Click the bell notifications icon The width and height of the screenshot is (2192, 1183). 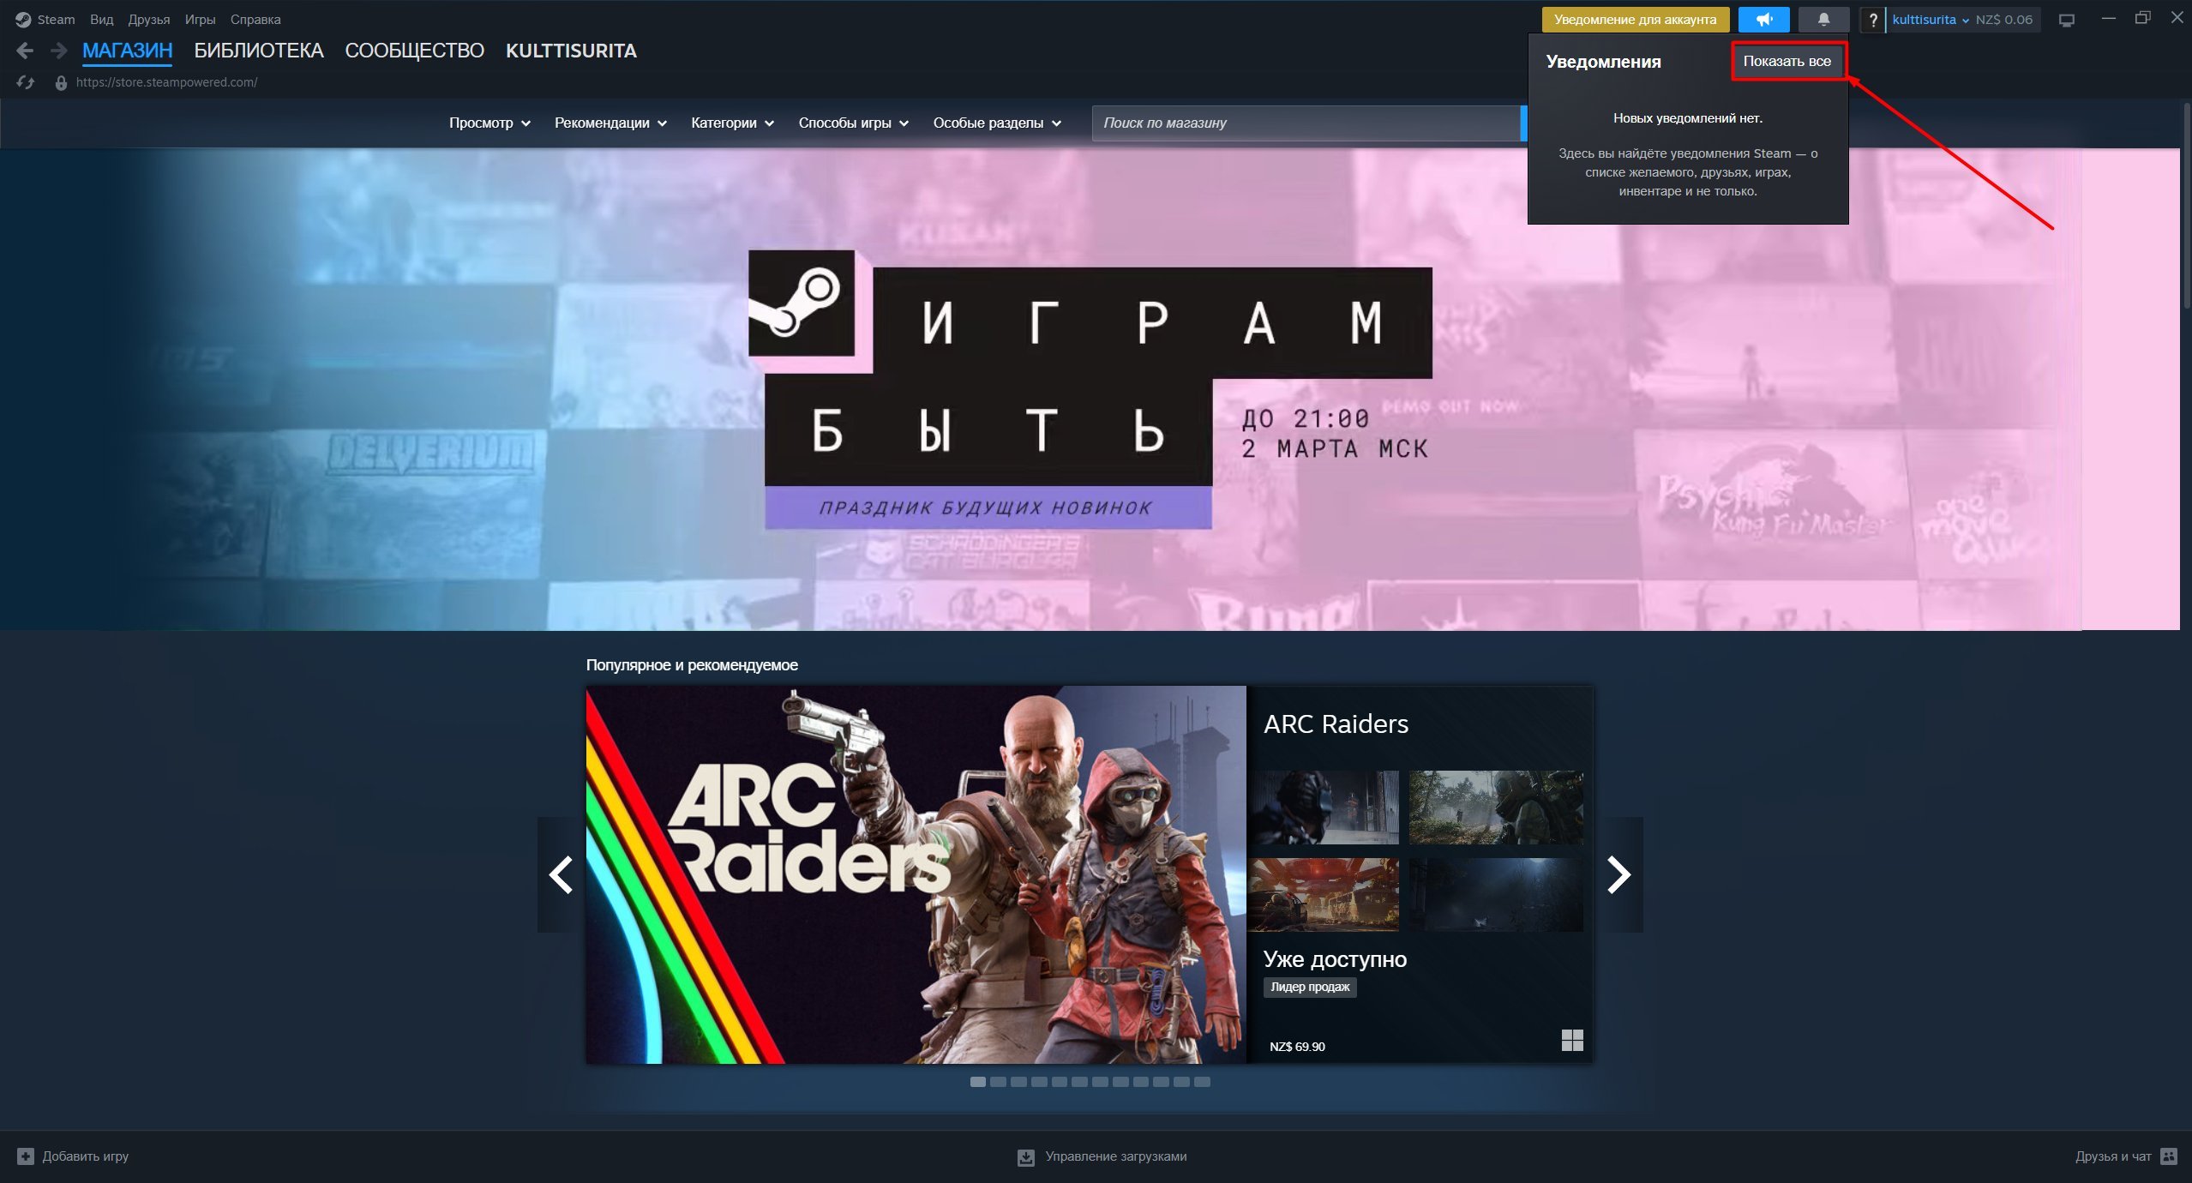coord(1823,19)
